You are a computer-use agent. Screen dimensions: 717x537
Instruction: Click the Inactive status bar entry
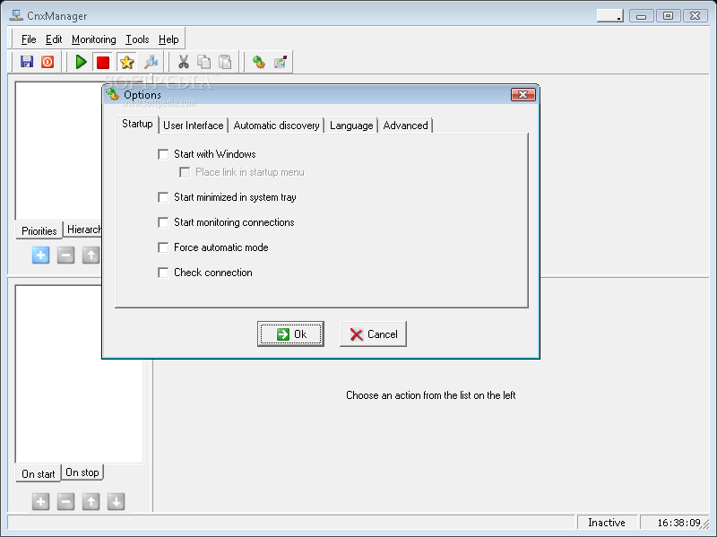pos(607,523)
